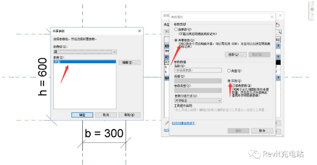This screenshot has width=317, height=165.
Task: Close the 参数属性 dialog
Action: [272, 17]
